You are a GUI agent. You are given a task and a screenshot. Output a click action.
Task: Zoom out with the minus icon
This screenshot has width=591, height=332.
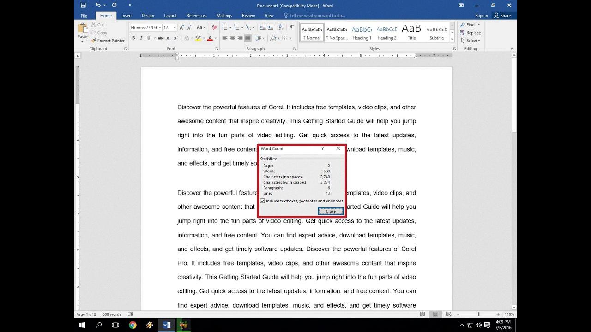[458, 314]
